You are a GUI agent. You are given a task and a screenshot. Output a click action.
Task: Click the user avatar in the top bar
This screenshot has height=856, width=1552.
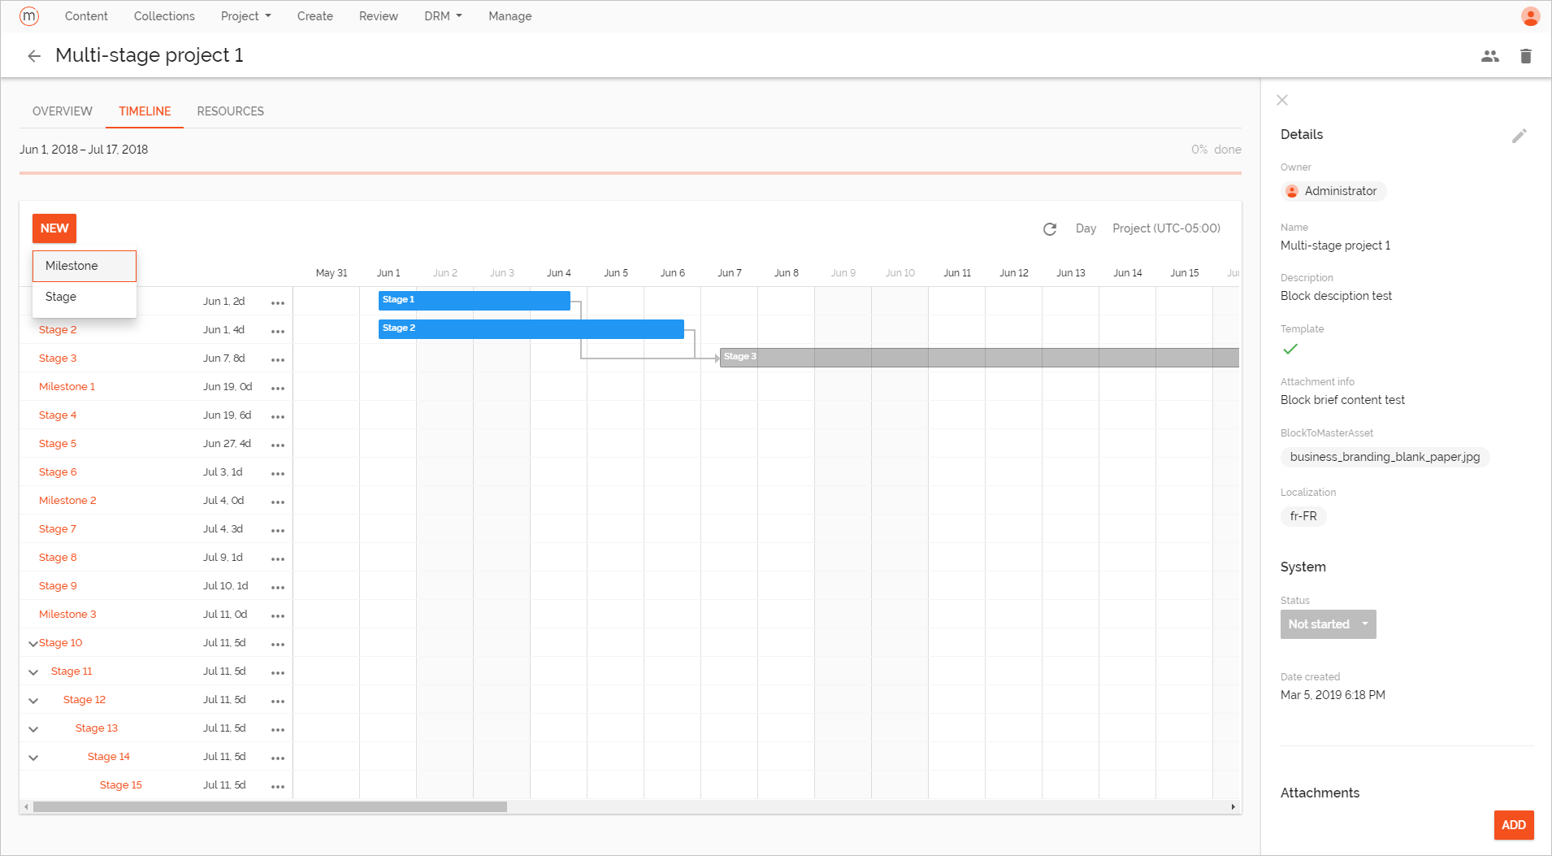click(1530, 15)
